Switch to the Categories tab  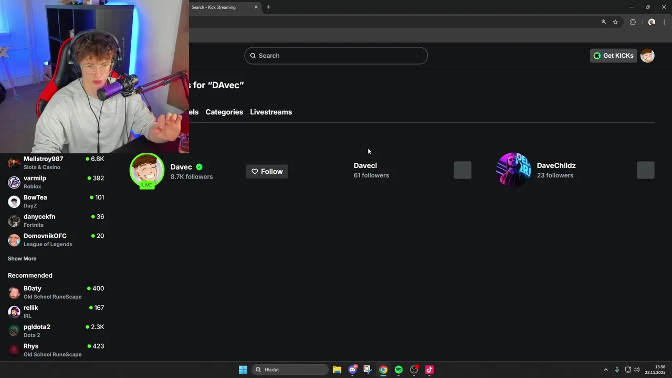(x=224, y=112)
